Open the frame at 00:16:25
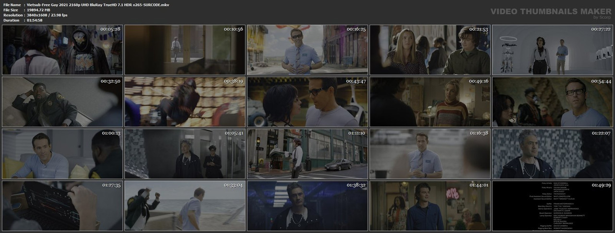The height and width of the screenshot is (233, 615). 307,50
